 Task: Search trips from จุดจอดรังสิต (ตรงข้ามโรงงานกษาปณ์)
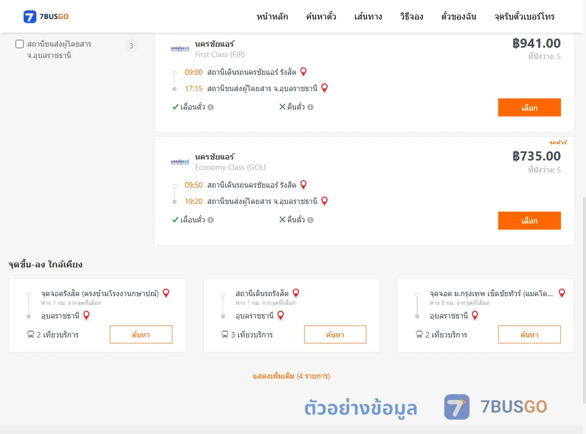141,335
